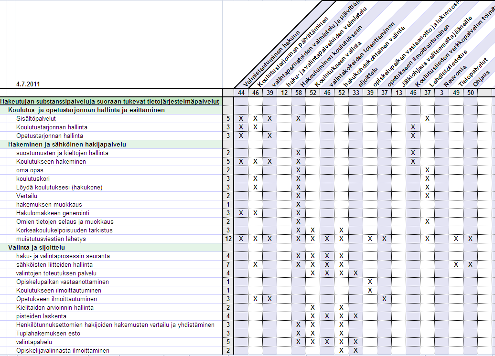Select 'suostumusten ja kieltojen hallinta' row label
The height and width of the screenshot is (356, 495).
(62, 153)
